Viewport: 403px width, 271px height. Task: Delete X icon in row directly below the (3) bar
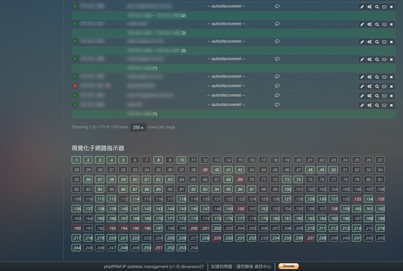coord(392,59)
